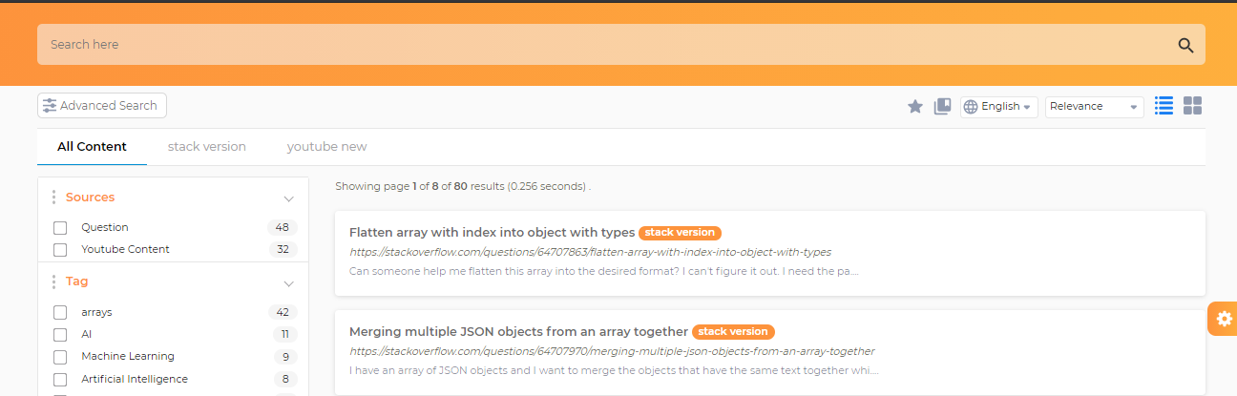The image size is (1237, 396).
Task: Open the Relevance sort dropdown
Action: click(x=1094, y=107)
